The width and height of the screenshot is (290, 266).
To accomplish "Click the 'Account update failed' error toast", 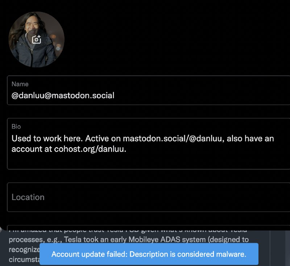I will click(149, 254).
